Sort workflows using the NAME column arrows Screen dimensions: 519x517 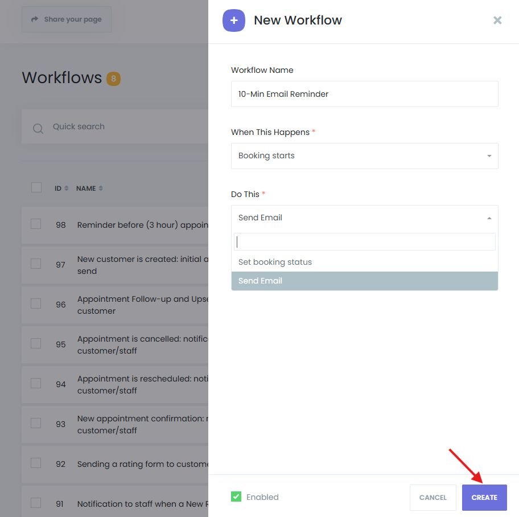tap(101, 188)
